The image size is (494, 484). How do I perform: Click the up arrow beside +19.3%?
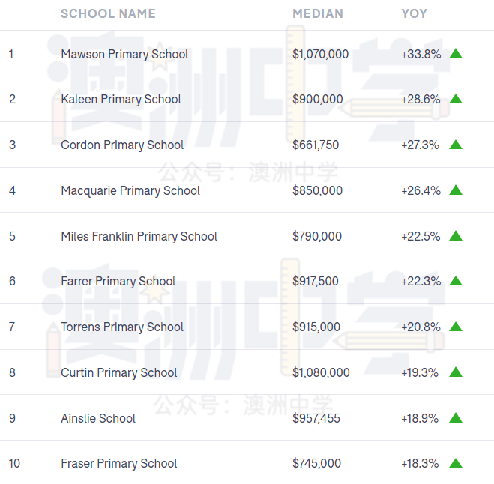[x=456, y=372]
